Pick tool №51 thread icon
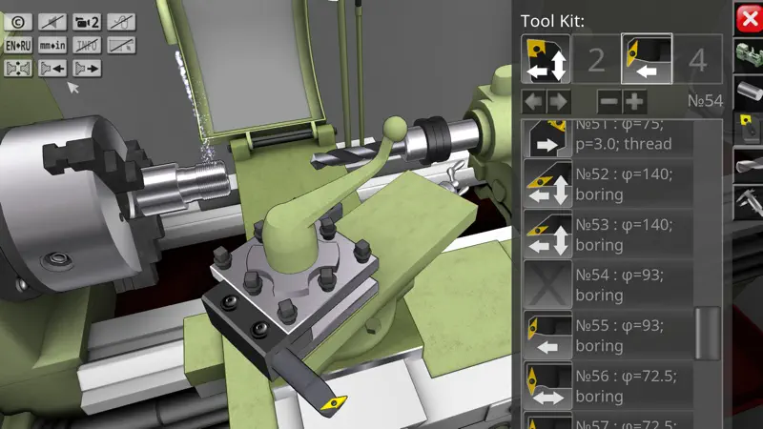Screen dimensions: 763x429 pos(547,137)
